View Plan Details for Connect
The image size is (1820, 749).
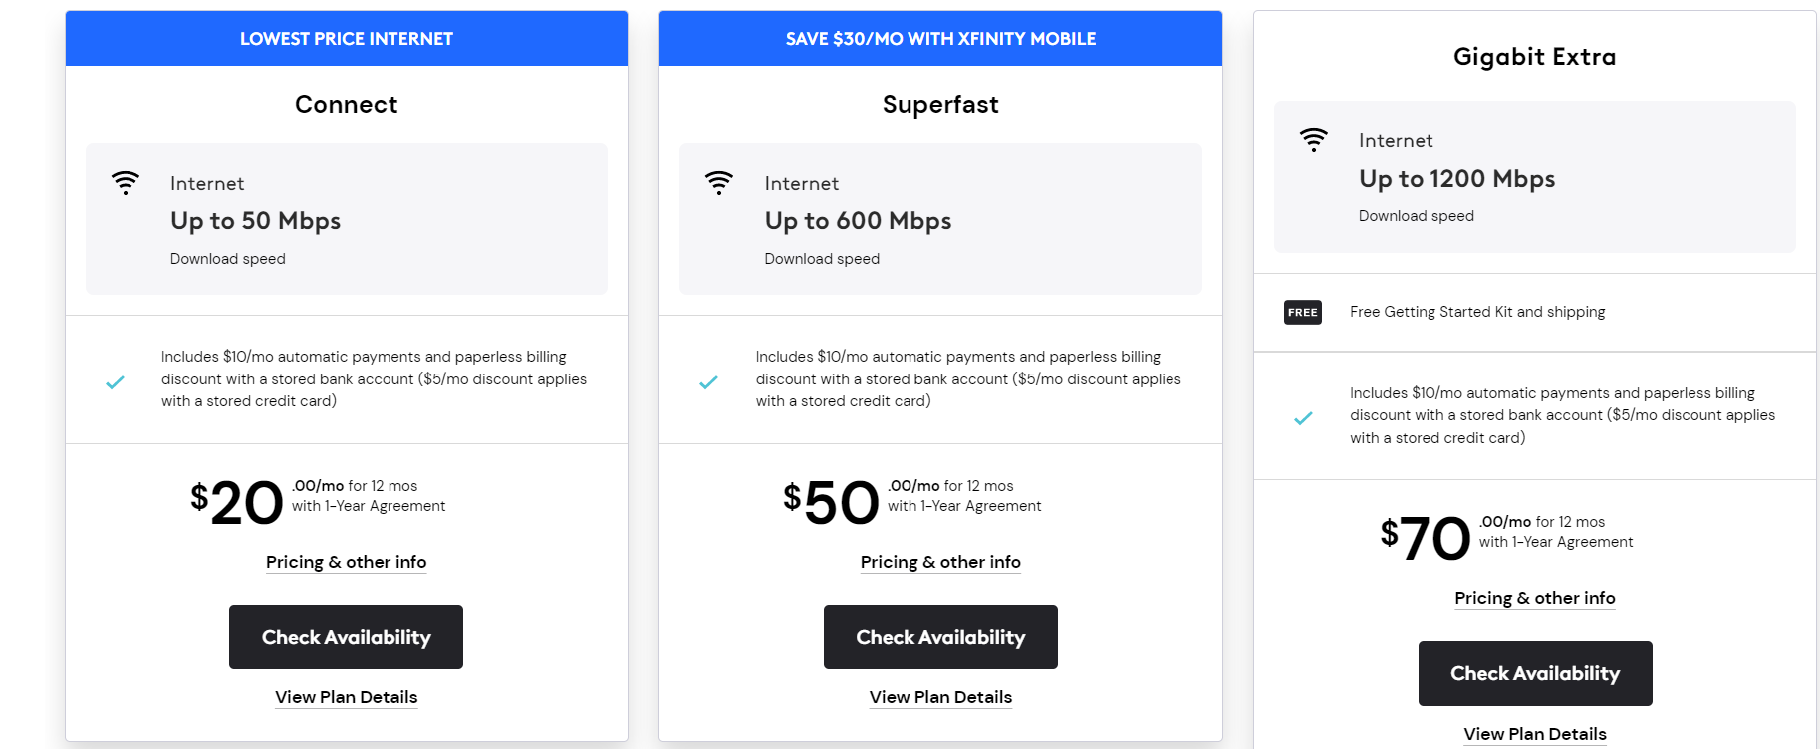(x=346, y=697)
